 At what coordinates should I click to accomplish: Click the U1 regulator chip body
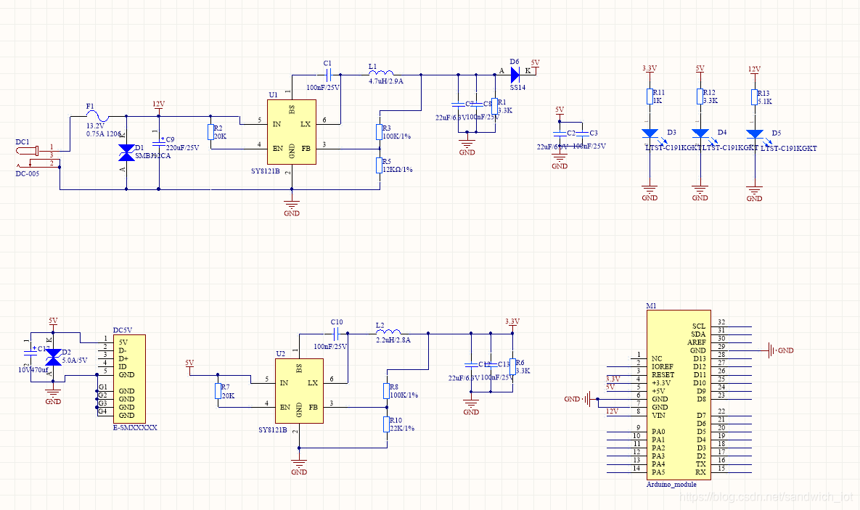pos(292,132)
